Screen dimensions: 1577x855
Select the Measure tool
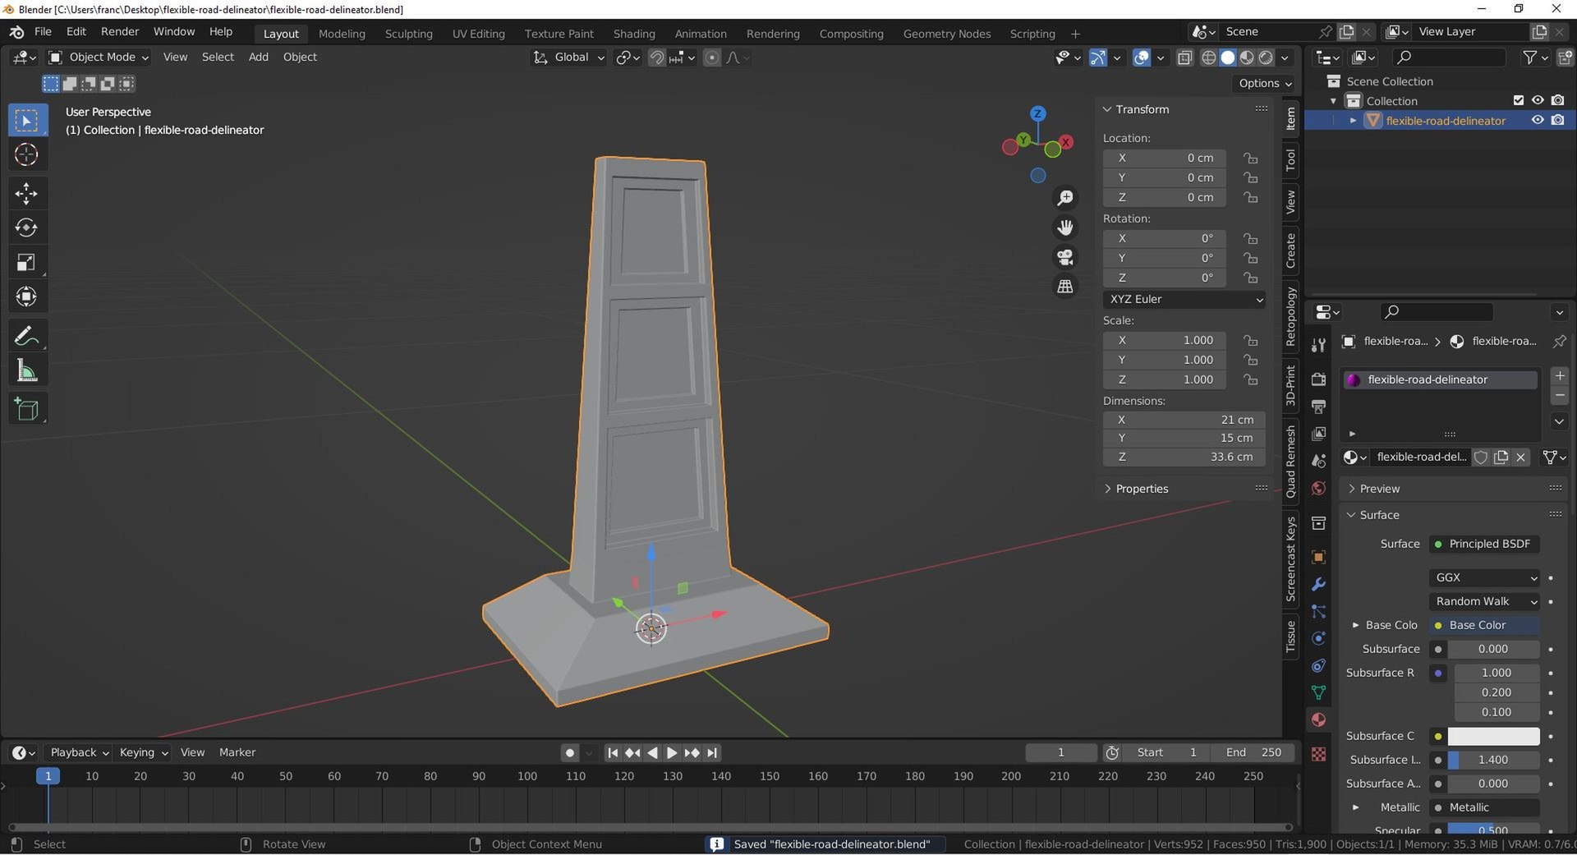pyautogui.click(x=26, y=371)
